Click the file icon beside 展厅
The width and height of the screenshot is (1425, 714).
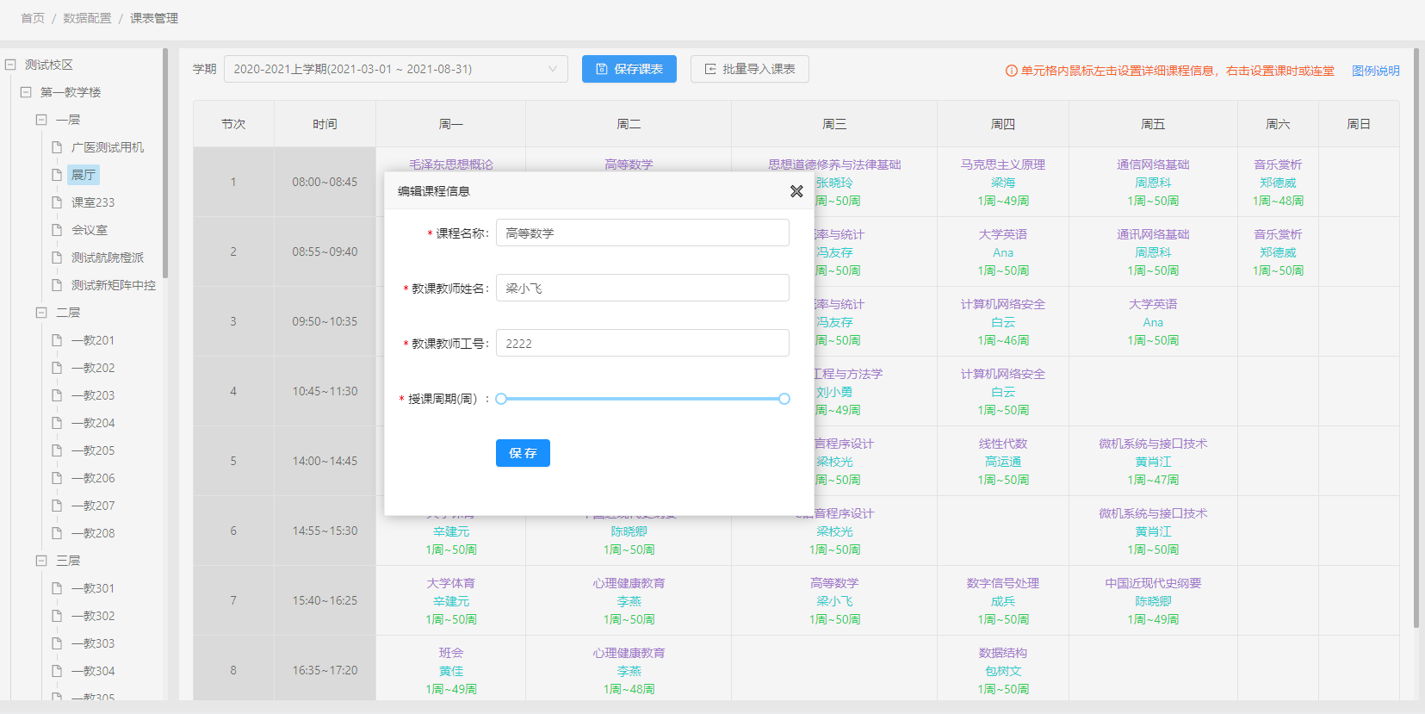57,175
